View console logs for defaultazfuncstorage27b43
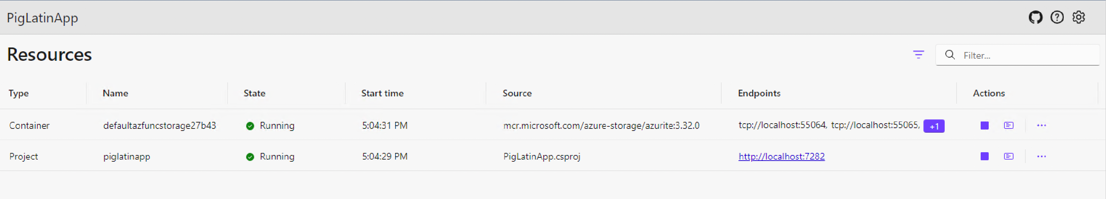1106x199 pixels. [x=1009, y=125]
